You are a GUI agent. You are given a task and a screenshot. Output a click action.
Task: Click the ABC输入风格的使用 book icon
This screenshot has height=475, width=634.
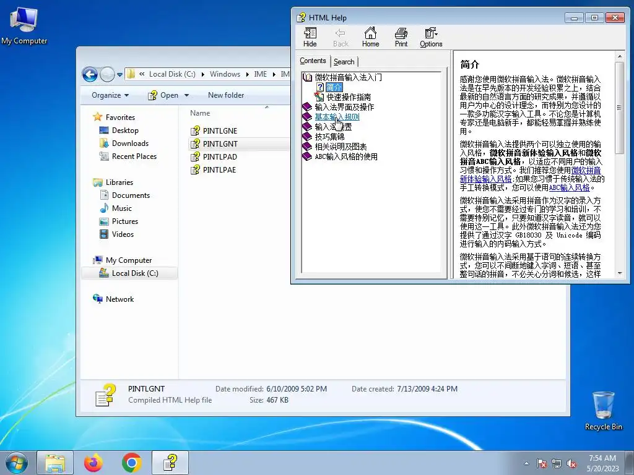point(307,156)
